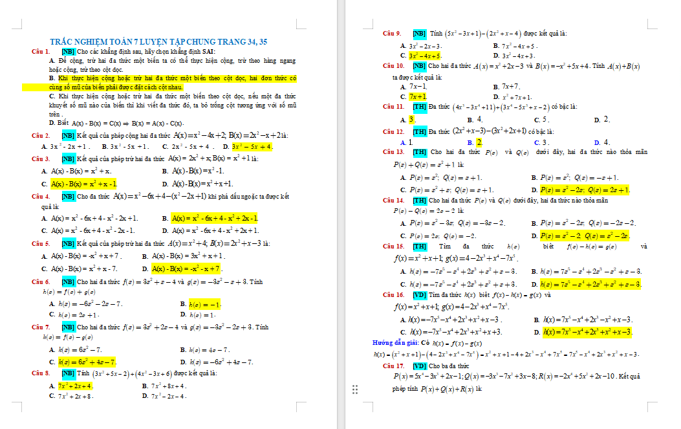This screenshot has width=681, height=429.
Task: Select the 'Câu 11.' question label
Action: coord(393,107)
